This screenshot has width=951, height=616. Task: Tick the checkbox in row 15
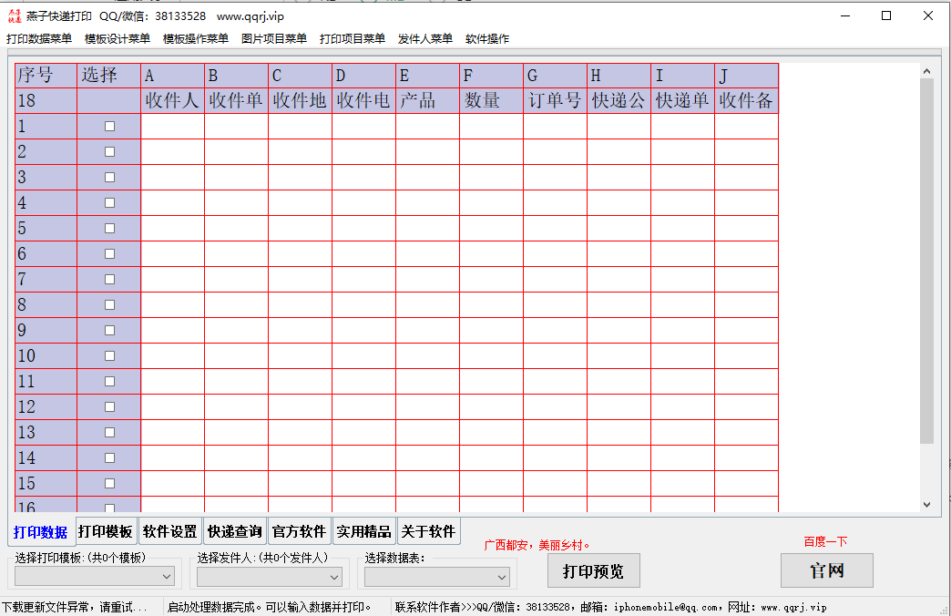tap(110, 483)
